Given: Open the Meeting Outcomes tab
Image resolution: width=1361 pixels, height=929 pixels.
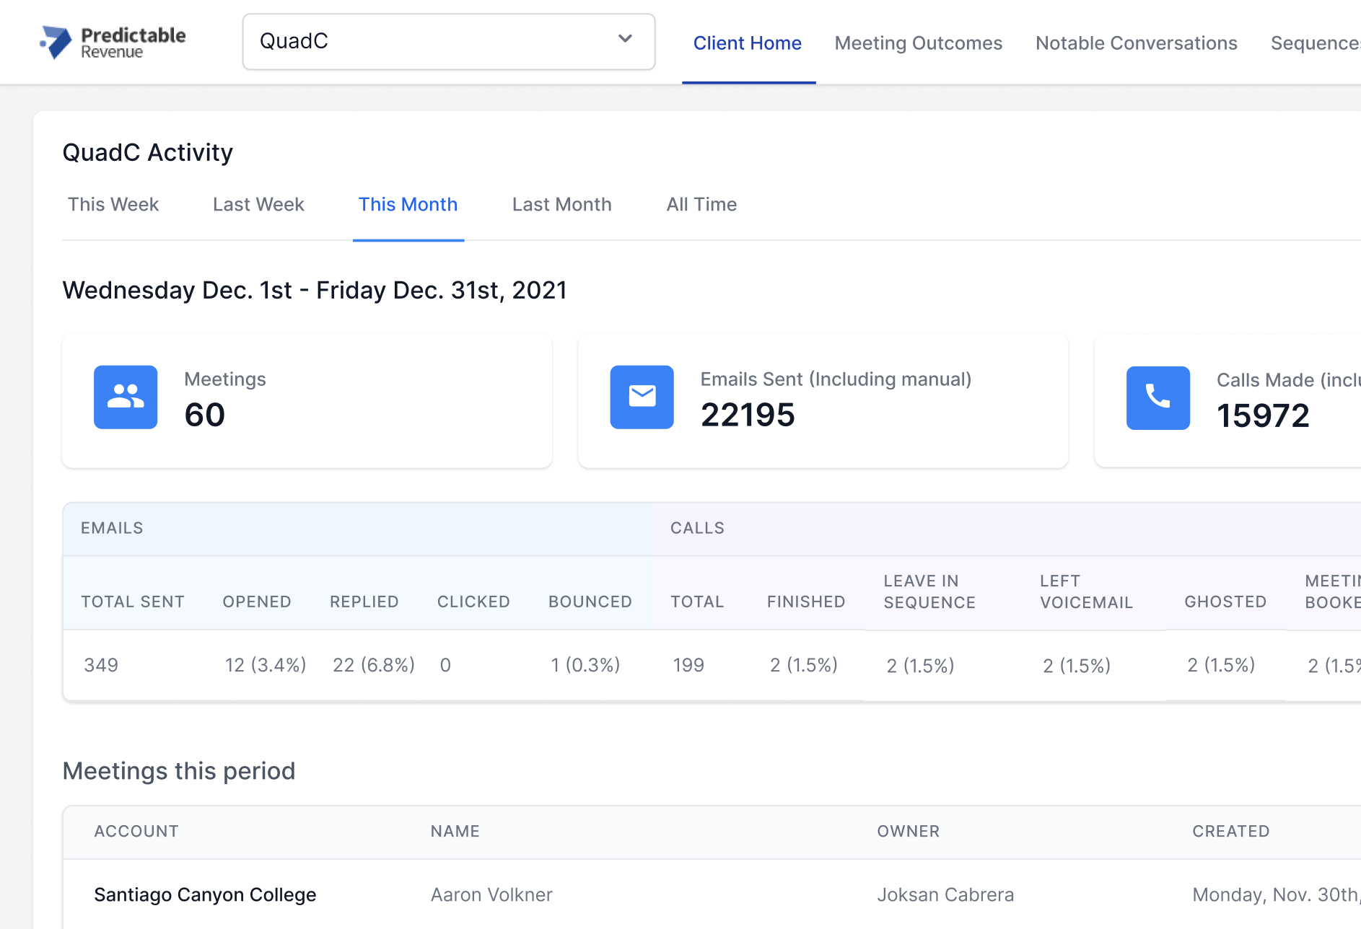Looking at the screenshot, I should coord(918,43).
